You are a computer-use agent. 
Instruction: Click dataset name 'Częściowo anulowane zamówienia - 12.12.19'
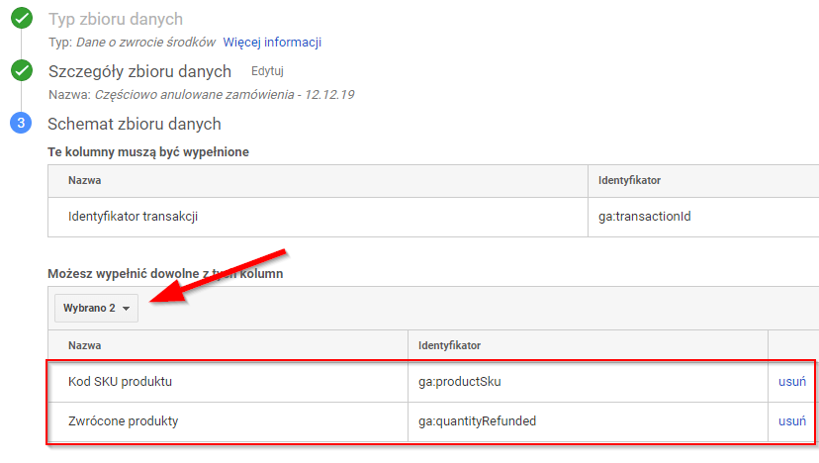[225, 95]
